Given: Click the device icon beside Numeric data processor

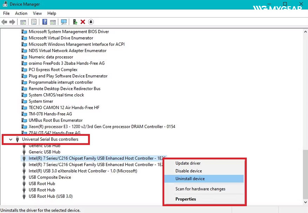Looking at the screenshot, I should 24,57.
